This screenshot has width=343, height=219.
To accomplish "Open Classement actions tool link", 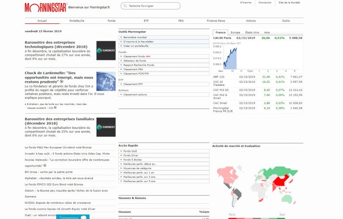I will point(135,95).
